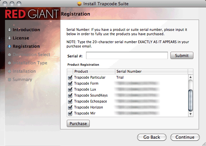Click the installer package icon in title bar
This screenshot has width=206, height=146.
[x=79, y=4]
